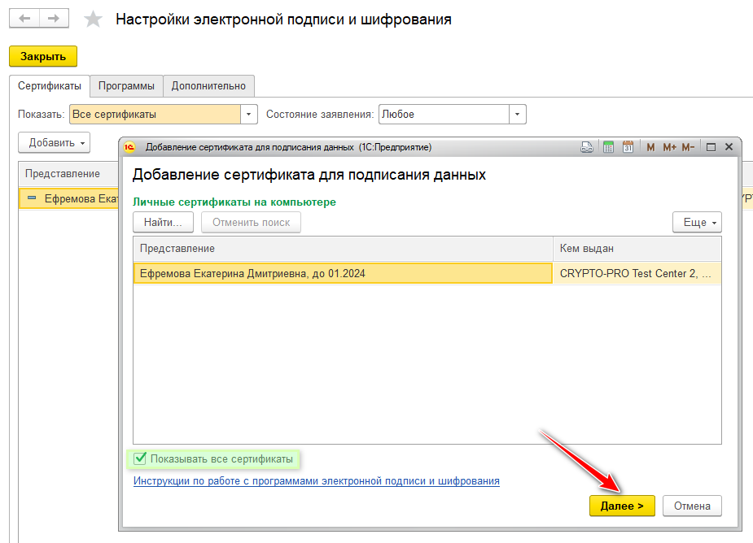Go forward with the right arrow

coord(54,18)
